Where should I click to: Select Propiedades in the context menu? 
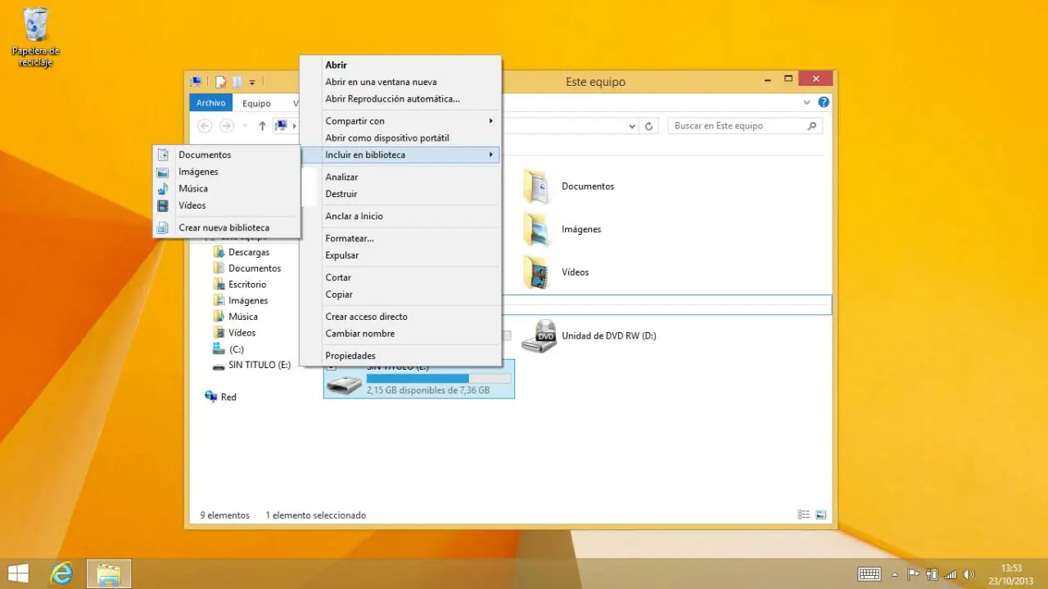pyautogui.click(x=350, y=356)
